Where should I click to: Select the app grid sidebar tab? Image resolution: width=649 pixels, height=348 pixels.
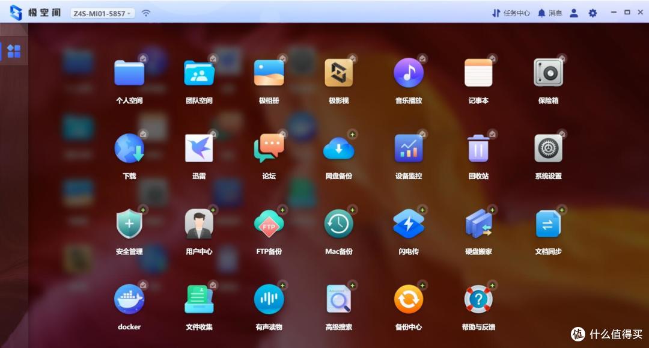click(14, 51)
